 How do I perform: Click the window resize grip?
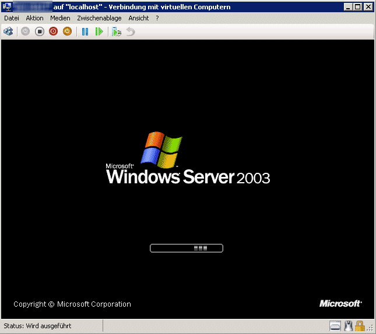pos(371,328)
